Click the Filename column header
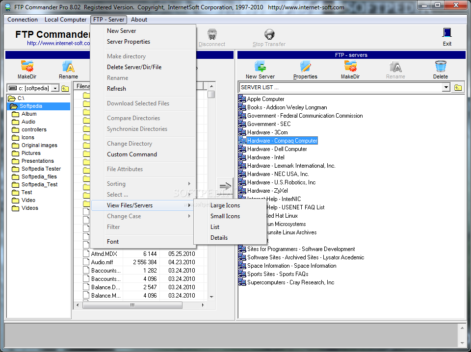471x352 pixels. [x=82, y=86]
